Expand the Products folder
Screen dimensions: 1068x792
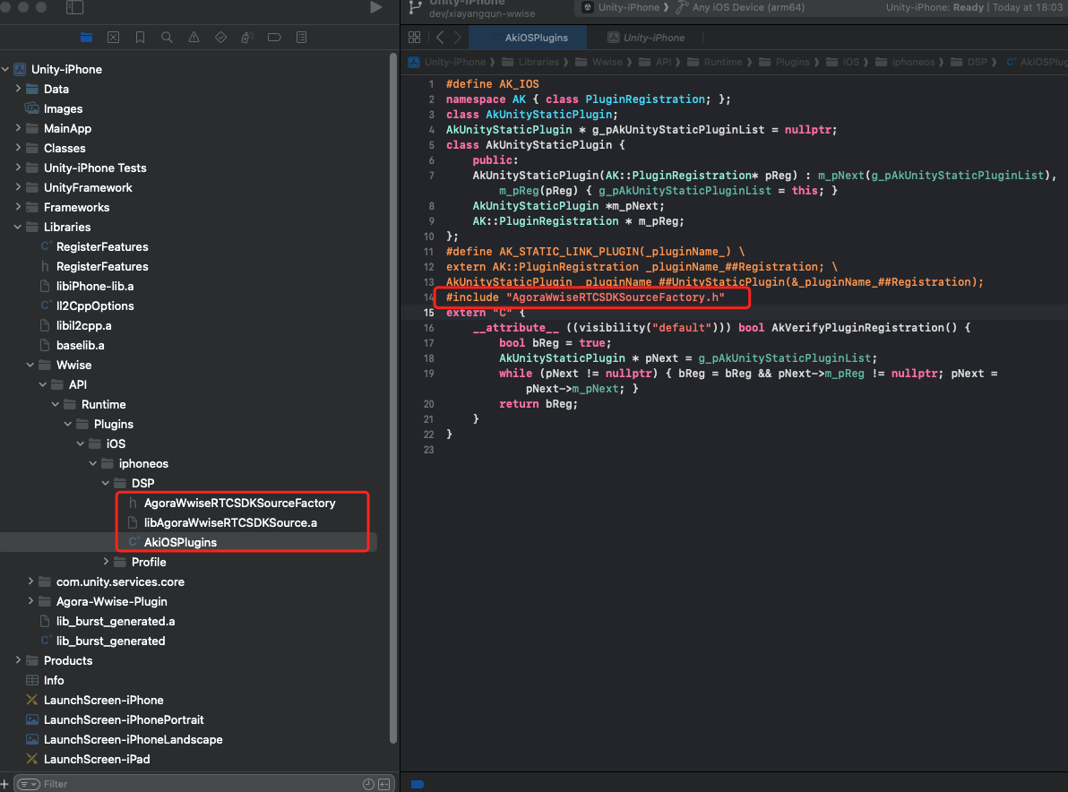pos(19,660)
